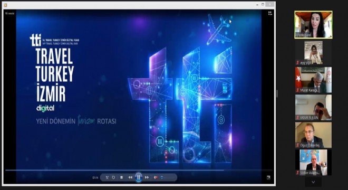Click the panel divider handle beside the video
Image resolution: width=348 pixels, height=190 pixels.
pyautogui.click(x=277, y=93)
